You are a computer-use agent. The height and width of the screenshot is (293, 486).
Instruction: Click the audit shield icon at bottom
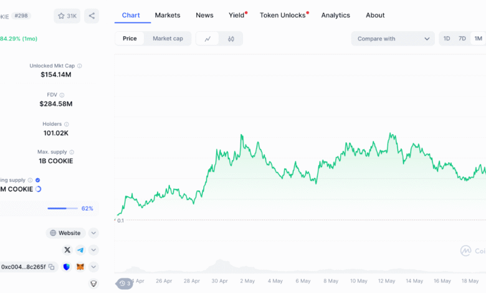[x=93, y=284]
